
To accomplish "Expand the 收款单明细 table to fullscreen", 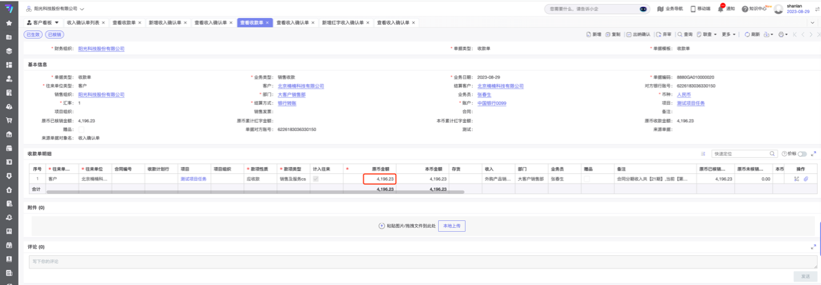I will [813, 153].
